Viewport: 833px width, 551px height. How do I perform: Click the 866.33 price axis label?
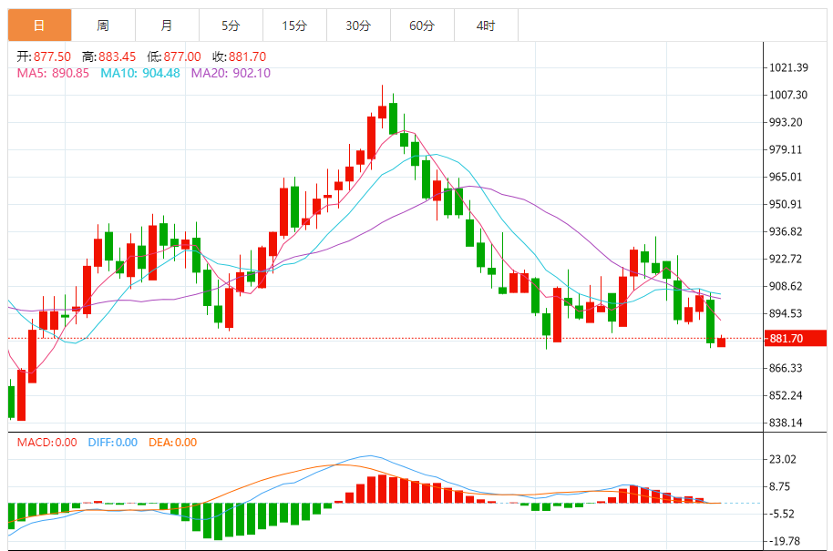(786, 368)
